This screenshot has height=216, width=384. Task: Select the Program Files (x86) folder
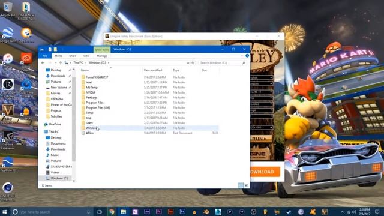[98, 108]
